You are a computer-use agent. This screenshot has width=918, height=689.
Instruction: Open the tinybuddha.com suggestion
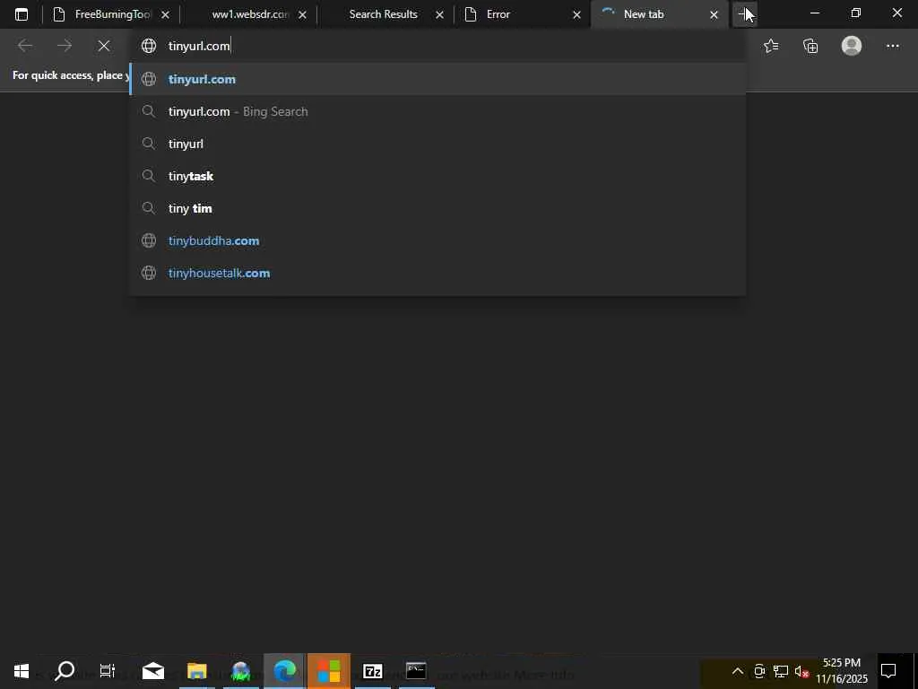437,240
